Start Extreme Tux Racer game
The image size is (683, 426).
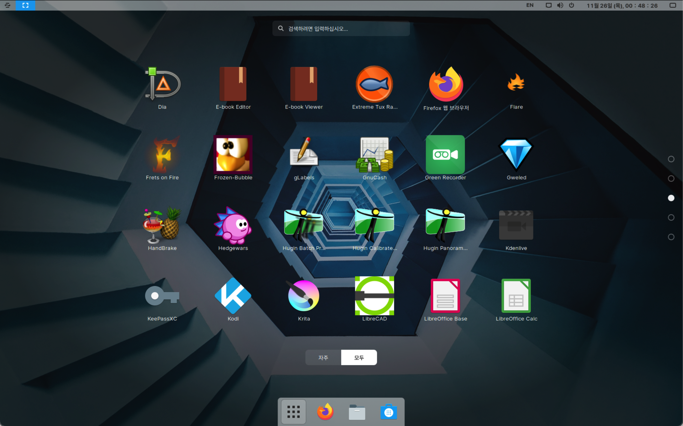pos(375,88)
